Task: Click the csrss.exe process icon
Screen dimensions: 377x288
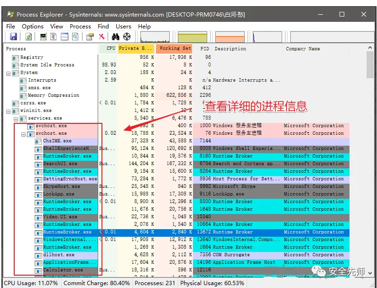Action: (15, 103)
